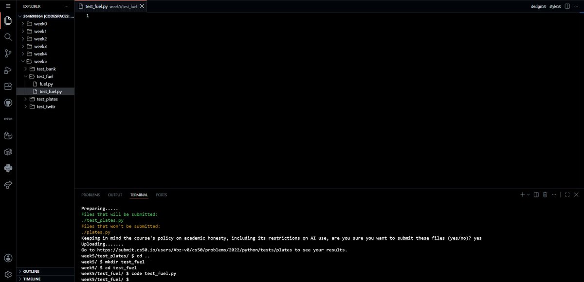The width and height of the screenshot is (584, 282).
Task: Switch to the Ports tab
Action: 162,195
